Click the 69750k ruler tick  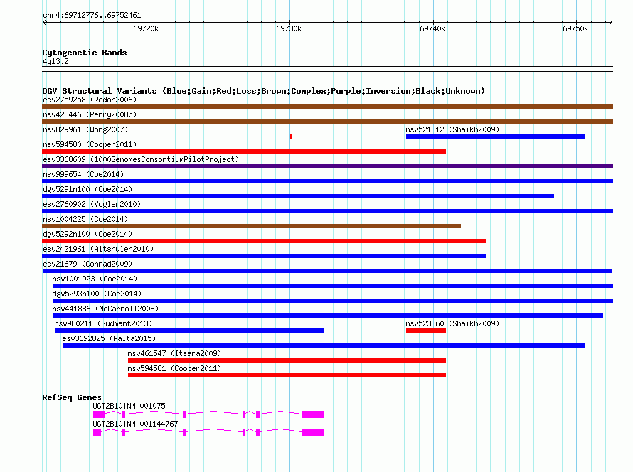(575, 28)
